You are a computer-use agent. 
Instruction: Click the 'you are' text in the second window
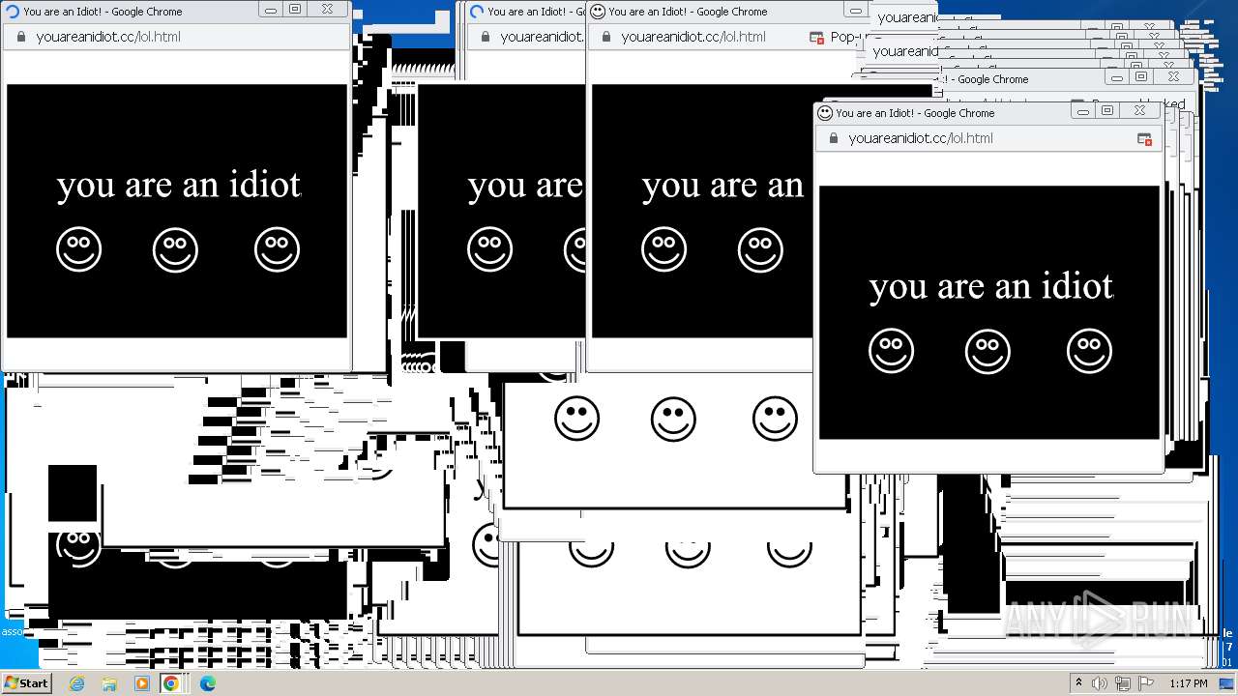point(525,186)
